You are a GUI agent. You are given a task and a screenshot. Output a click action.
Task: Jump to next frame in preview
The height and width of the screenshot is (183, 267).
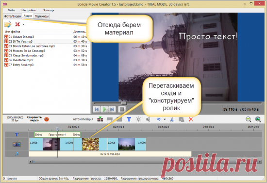pos(112,109)
